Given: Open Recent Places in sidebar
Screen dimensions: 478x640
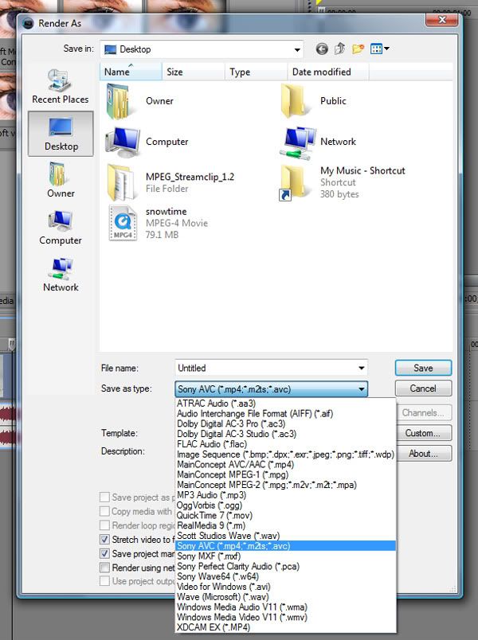Looking at the screenshot, I should pyautogui.click(x=60, y=87).
